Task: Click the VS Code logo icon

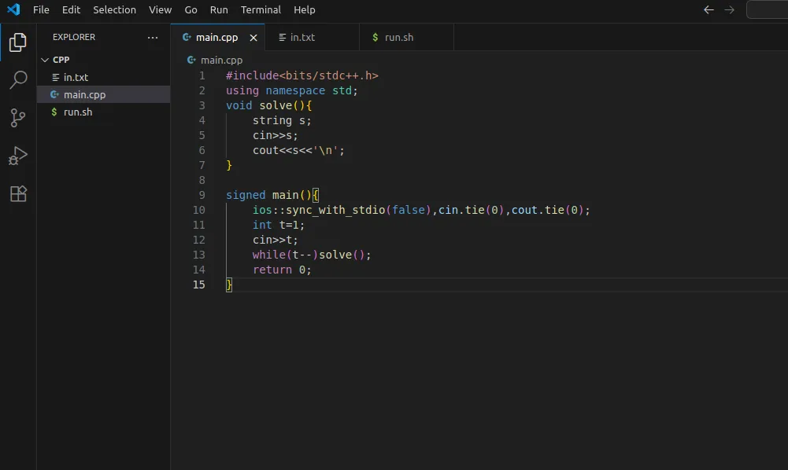Action: pyautogui.click(x=13, y=9)
